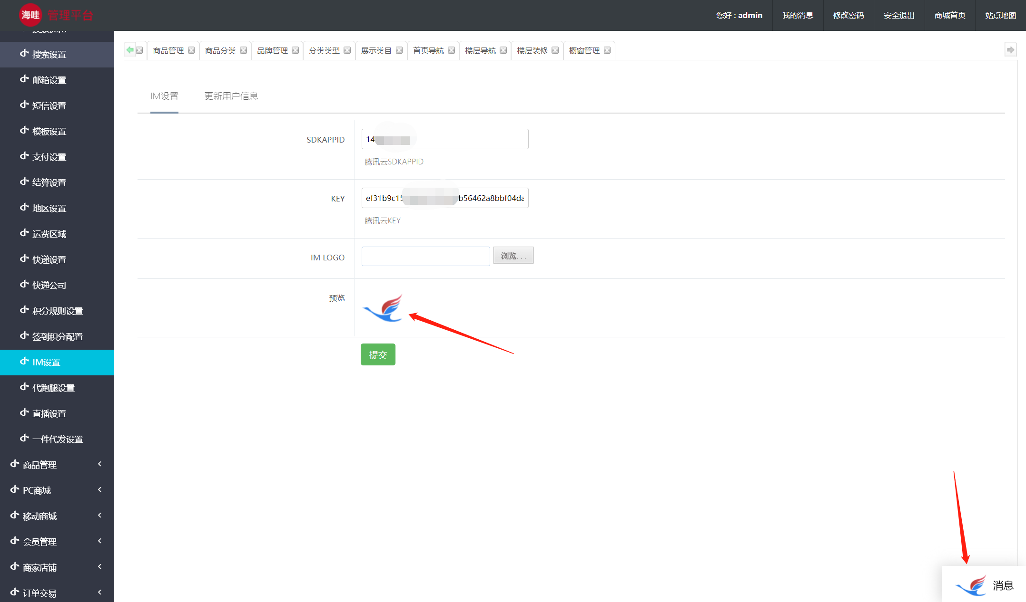The height and width of the screenshot is (602, 1026).
Task: Close the 商品管理 tab with its X icon
Action: tap(191, 50)
